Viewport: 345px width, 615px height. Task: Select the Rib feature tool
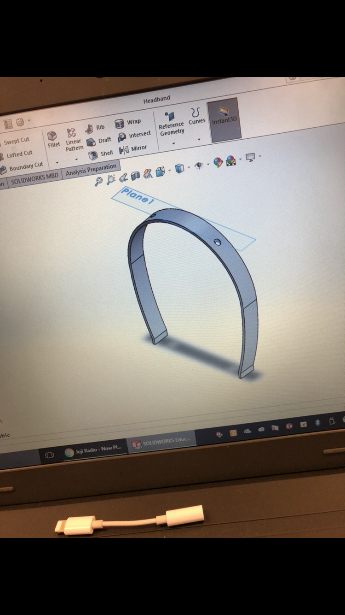(95, 128)
